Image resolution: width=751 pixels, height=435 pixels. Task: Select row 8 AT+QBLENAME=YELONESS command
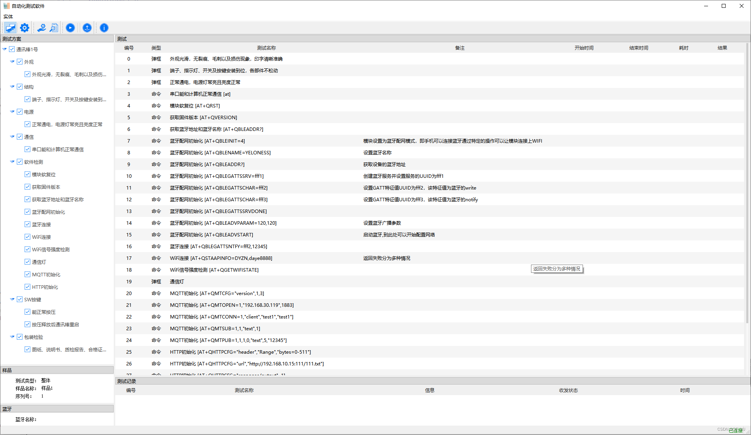coord(430,152)
